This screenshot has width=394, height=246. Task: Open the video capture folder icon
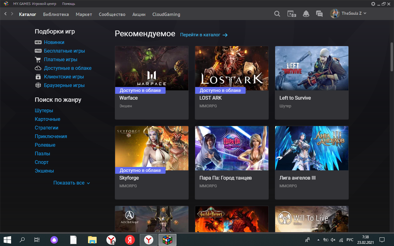coord(292,14)
